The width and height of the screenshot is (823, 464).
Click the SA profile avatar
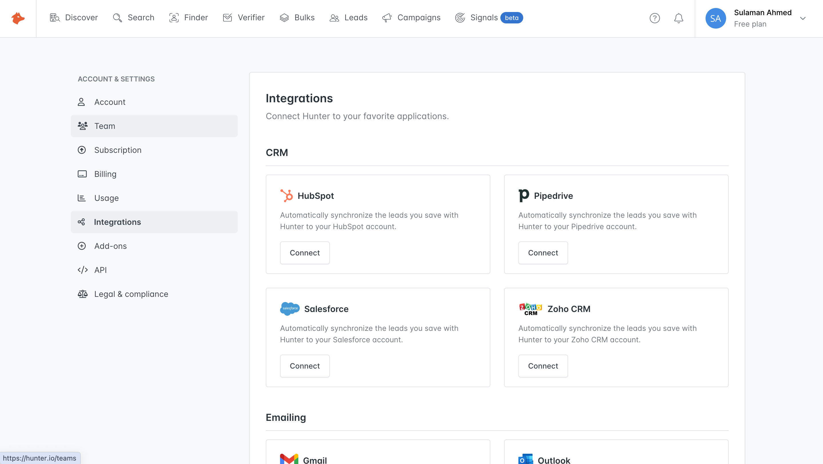[715, 18]
